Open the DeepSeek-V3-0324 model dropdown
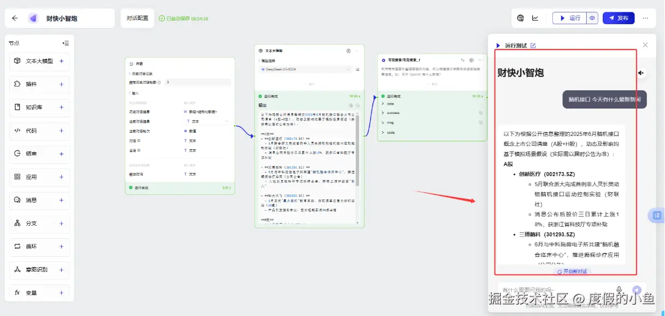665x316 pixels. 306,69
